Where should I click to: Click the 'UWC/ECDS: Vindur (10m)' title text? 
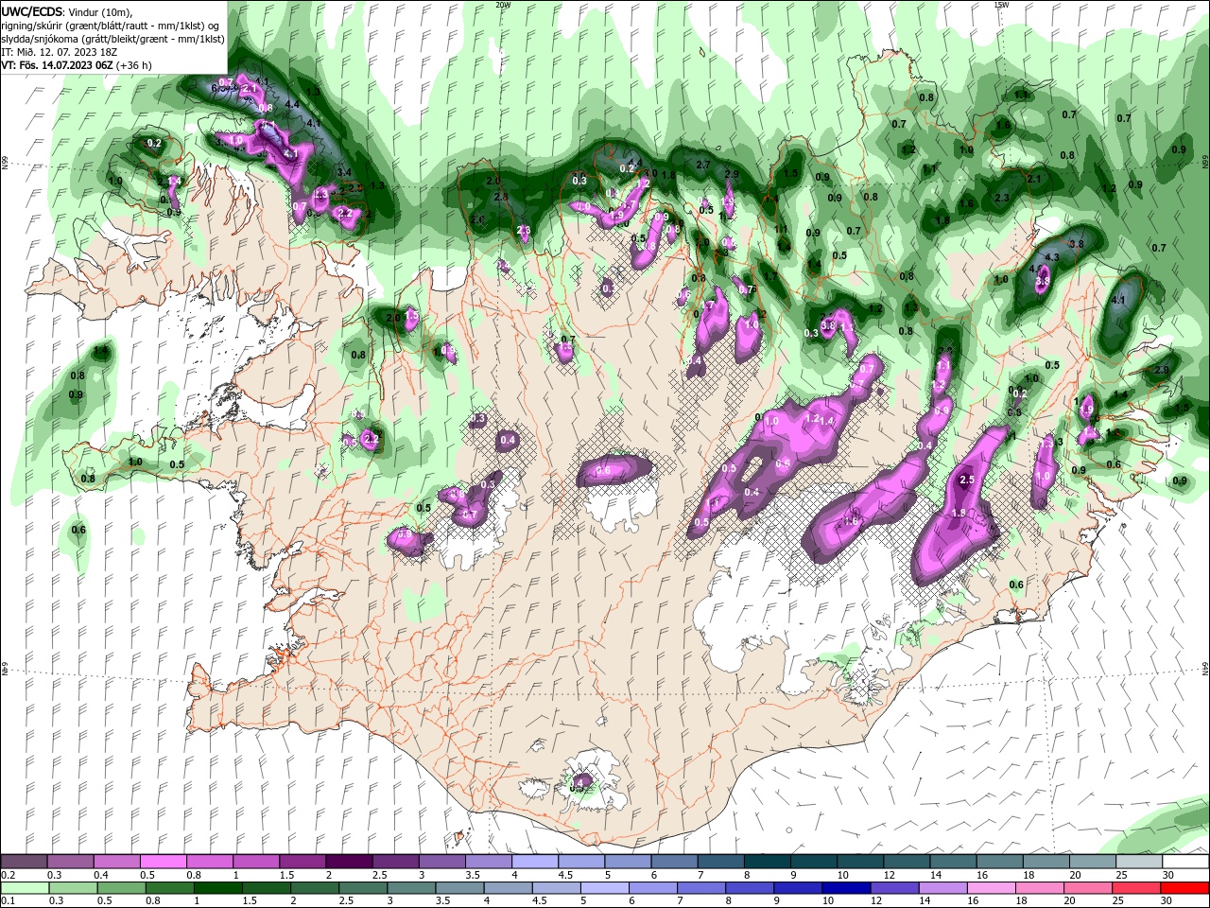point(67,11)
